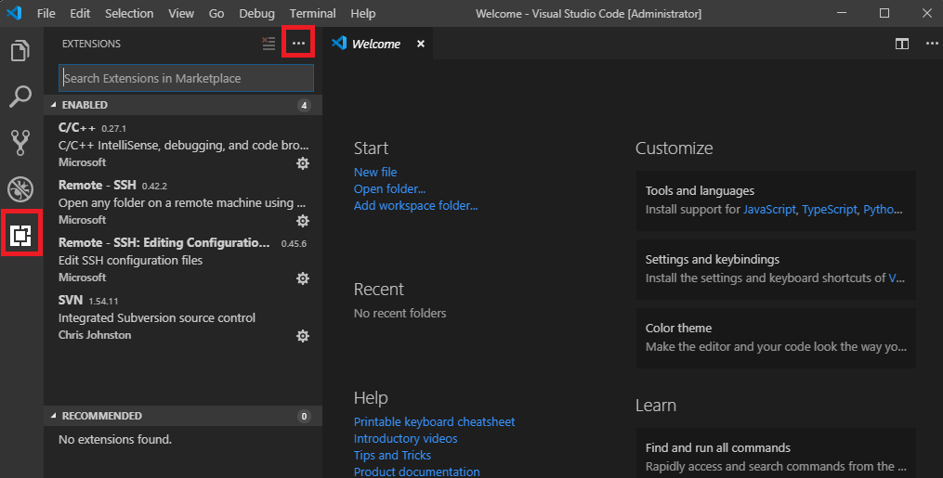Click the Settings and keybindings card
Viewport: 943px width, 478px height.
(x=776, y=269)
